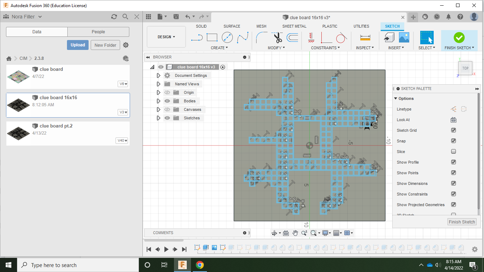Screen dimensions: 484x272
Task: Select the Fillet tool in Modify
Action: click(261, 37)
